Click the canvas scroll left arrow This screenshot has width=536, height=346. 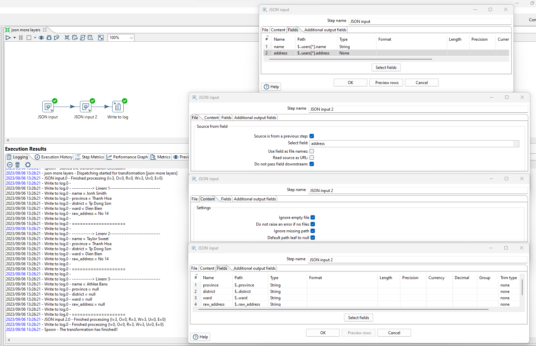8,140
